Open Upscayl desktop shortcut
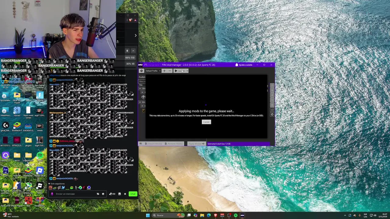 17,112
